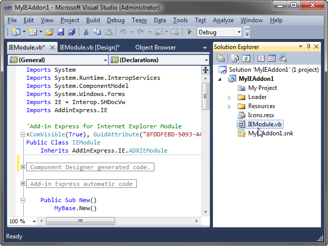The width and height of the screenshot is (328, 246).
Task: Select the My Project node
Action: coord(262,88)
